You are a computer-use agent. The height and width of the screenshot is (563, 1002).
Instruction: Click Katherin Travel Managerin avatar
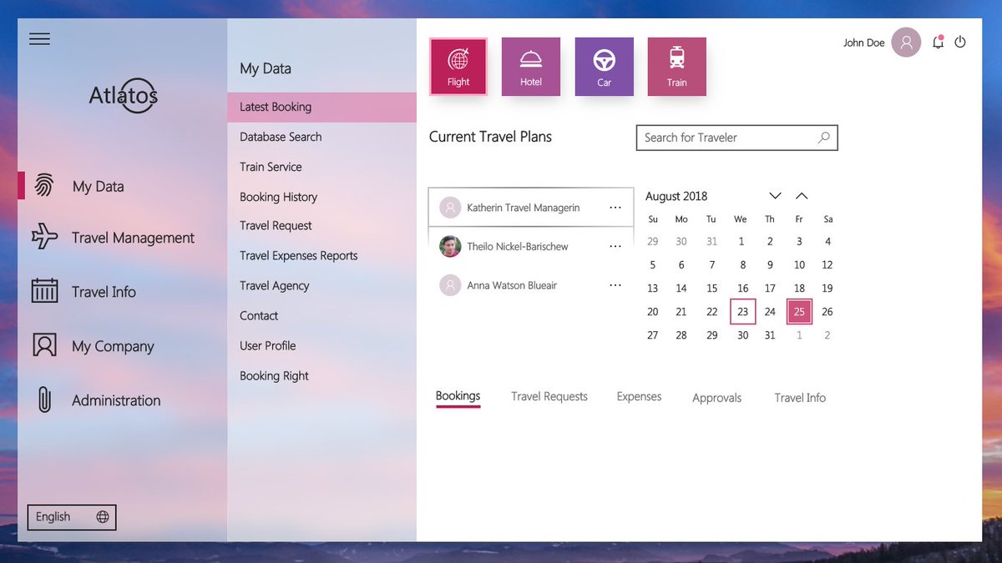[450, 208]
